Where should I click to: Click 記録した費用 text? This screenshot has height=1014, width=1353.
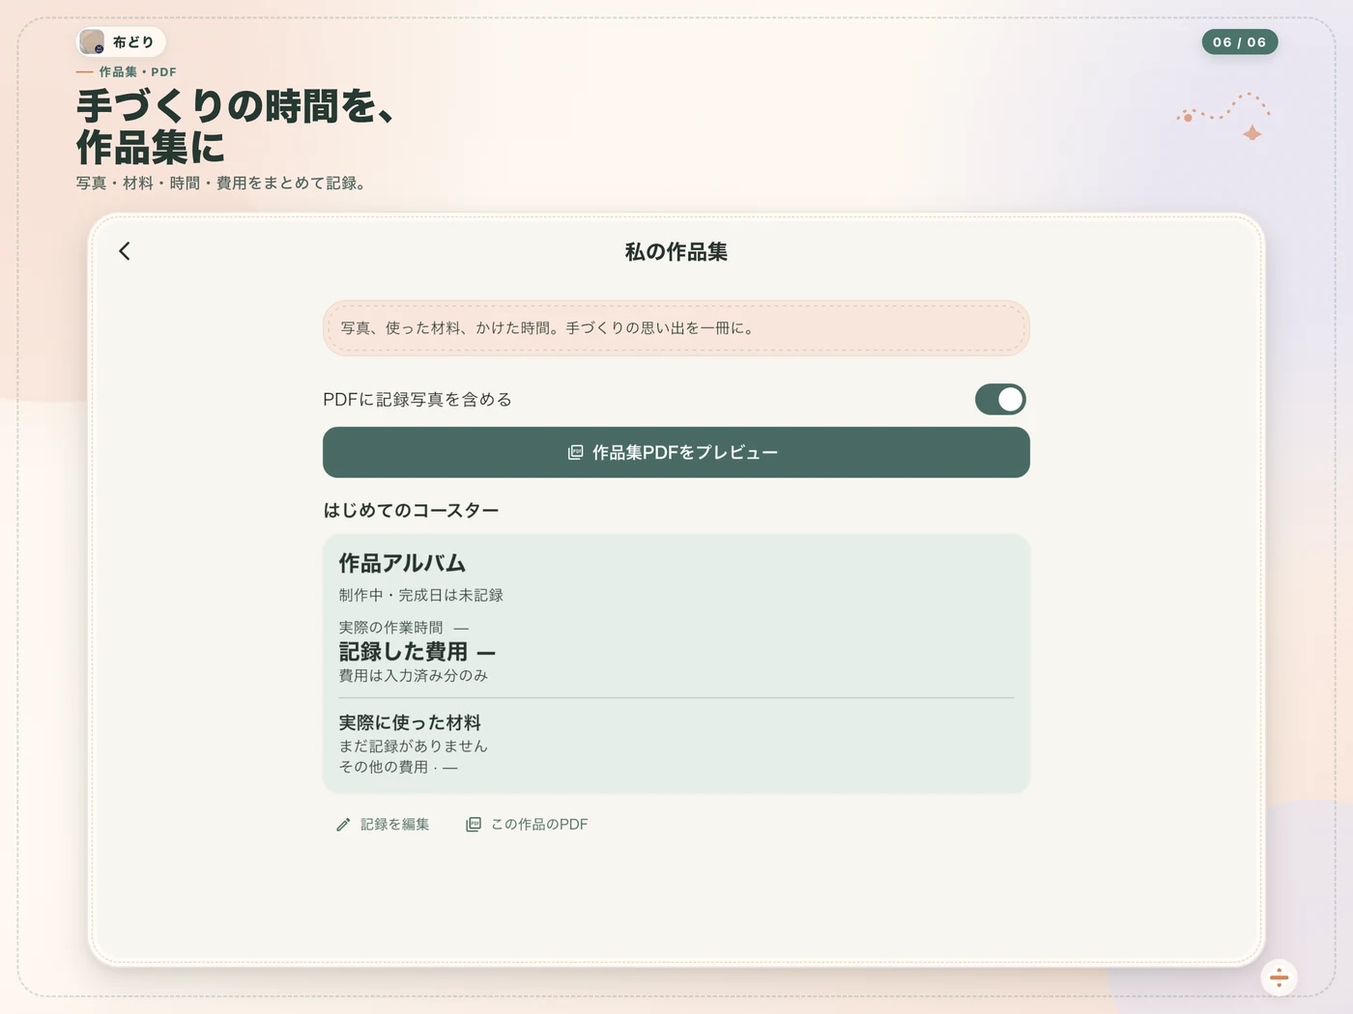point(403,652)
